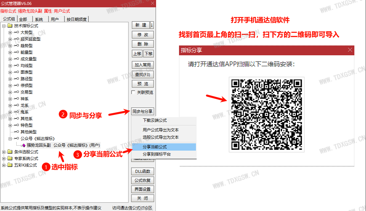Click the 修改 button
Viewport: 366px width, 211px height.
coord(142,35)
